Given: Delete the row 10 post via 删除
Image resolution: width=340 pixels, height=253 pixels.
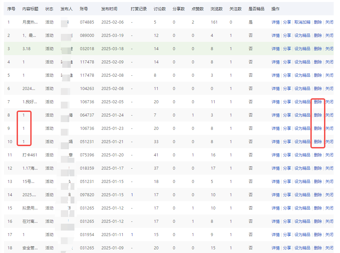Looking at the screenshot, I should (318, 142).
